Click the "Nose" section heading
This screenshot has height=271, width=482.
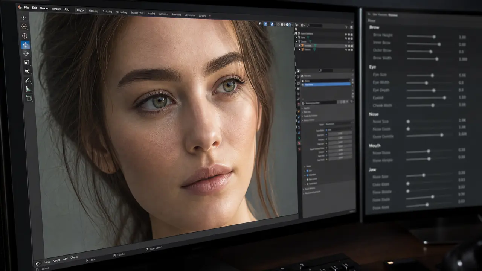click(374, 114)
